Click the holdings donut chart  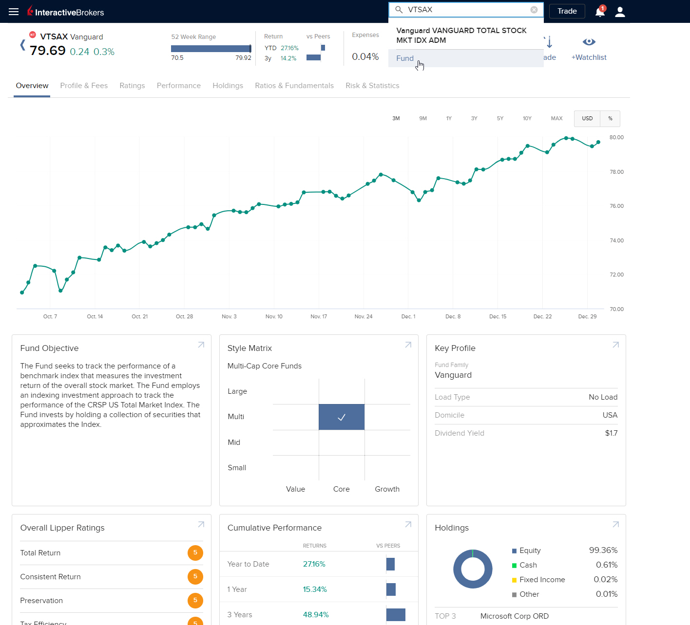[x=473, y=569]
